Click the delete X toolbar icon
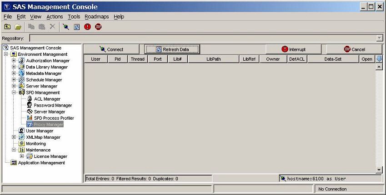The width and height of the screenshot is (386, 195). point(52,26)
